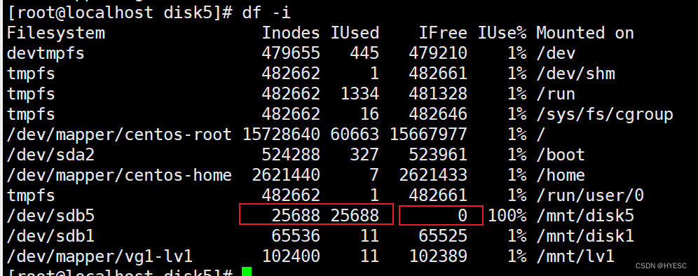This screenshot has height=276, width=698.
Task: Click the green terminal cursor block
Action: click(x=247, y=272)
